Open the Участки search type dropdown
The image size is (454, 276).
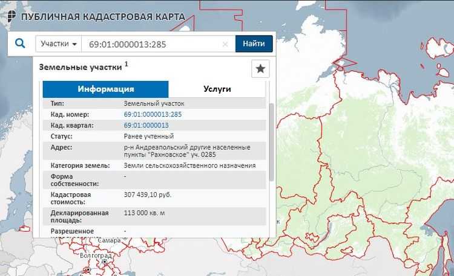coord(59,45)
